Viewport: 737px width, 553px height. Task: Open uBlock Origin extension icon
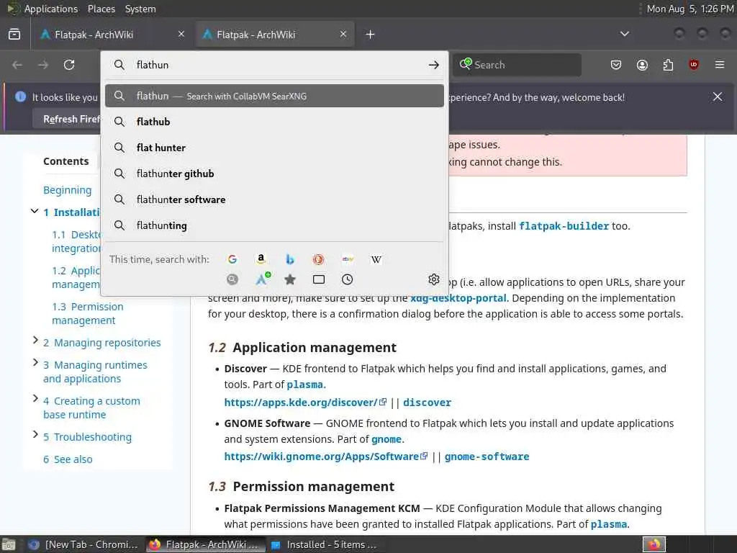(694, 65)
